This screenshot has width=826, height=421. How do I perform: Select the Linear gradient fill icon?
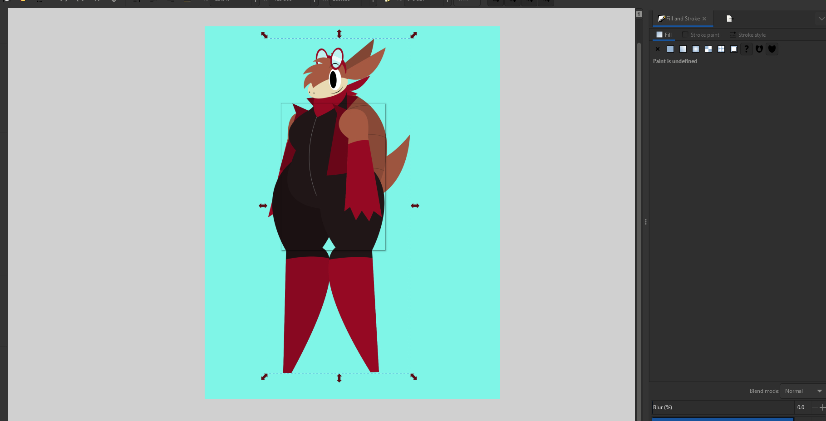[683, 49]
